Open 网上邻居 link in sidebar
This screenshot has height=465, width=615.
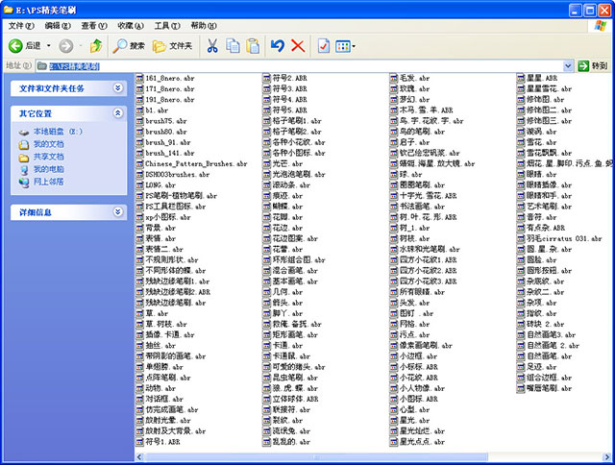click(x=48, y=182)
